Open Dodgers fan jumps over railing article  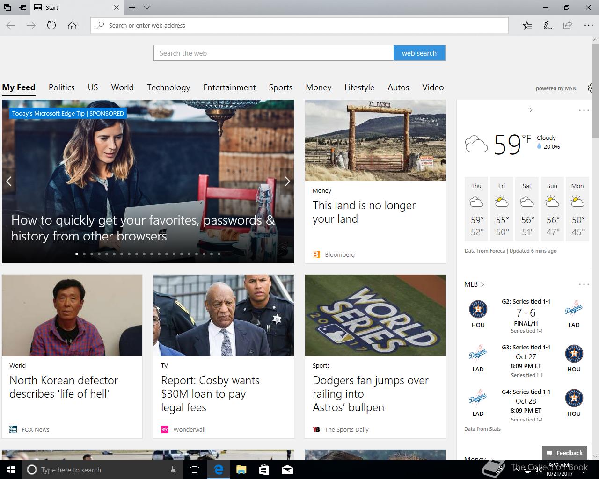371,394
